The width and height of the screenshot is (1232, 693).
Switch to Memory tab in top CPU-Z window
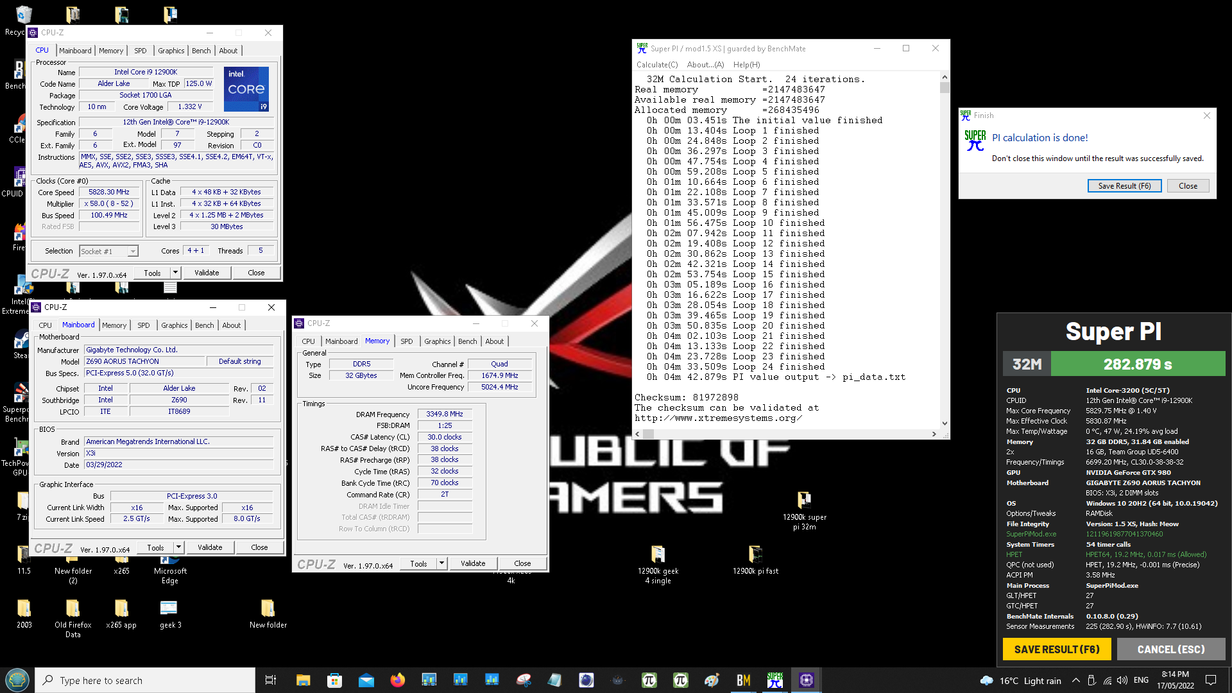110,51
